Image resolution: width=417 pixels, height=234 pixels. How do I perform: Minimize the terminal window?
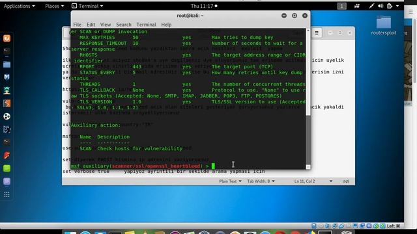point(284,16)
